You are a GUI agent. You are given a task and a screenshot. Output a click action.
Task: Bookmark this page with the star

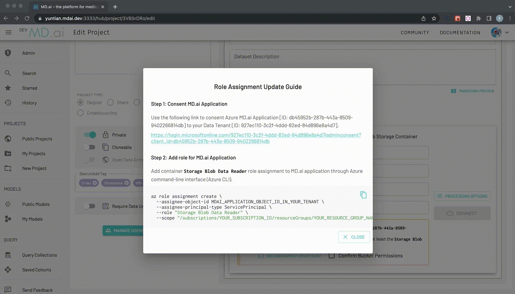click(x=434, y=18)
